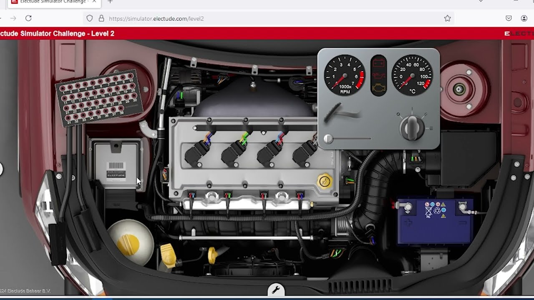
Task: Click the yellow washer fluid filler cap
Action: pos(168,255)
